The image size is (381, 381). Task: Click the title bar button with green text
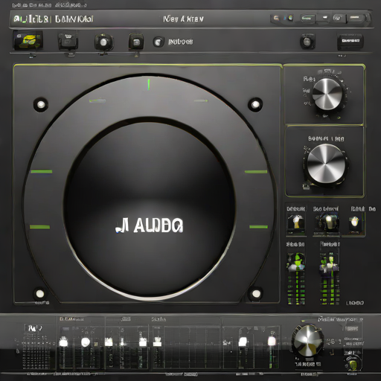click(307, 19)
